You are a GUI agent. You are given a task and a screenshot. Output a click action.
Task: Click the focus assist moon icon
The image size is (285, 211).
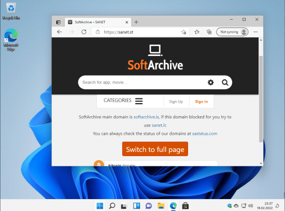click(x=277, y=206)
